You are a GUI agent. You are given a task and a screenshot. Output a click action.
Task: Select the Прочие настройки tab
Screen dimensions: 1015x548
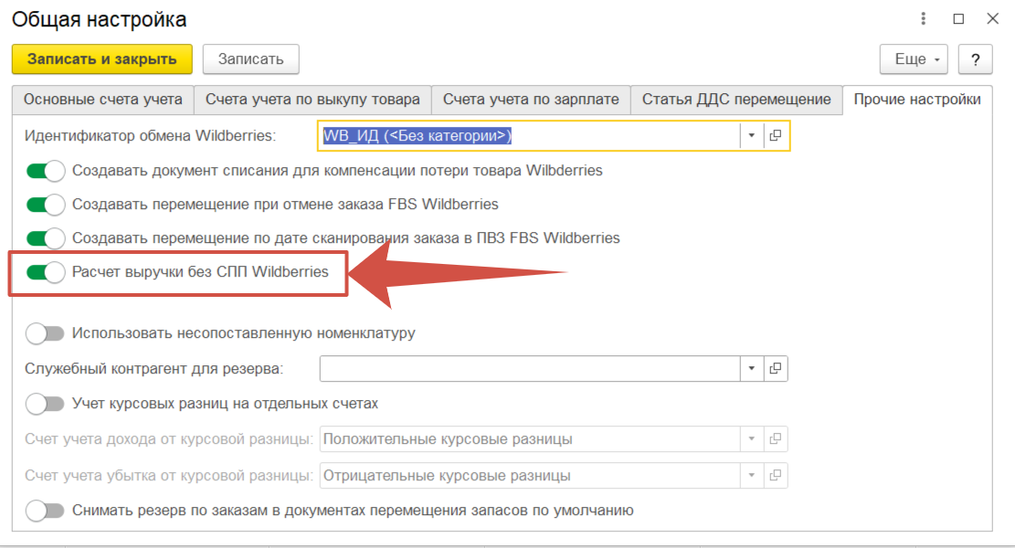coord(917,100)
